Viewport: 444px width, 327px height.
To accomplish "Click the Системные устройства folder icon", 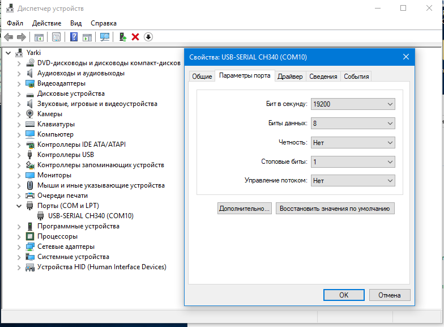I will (30, 257).
